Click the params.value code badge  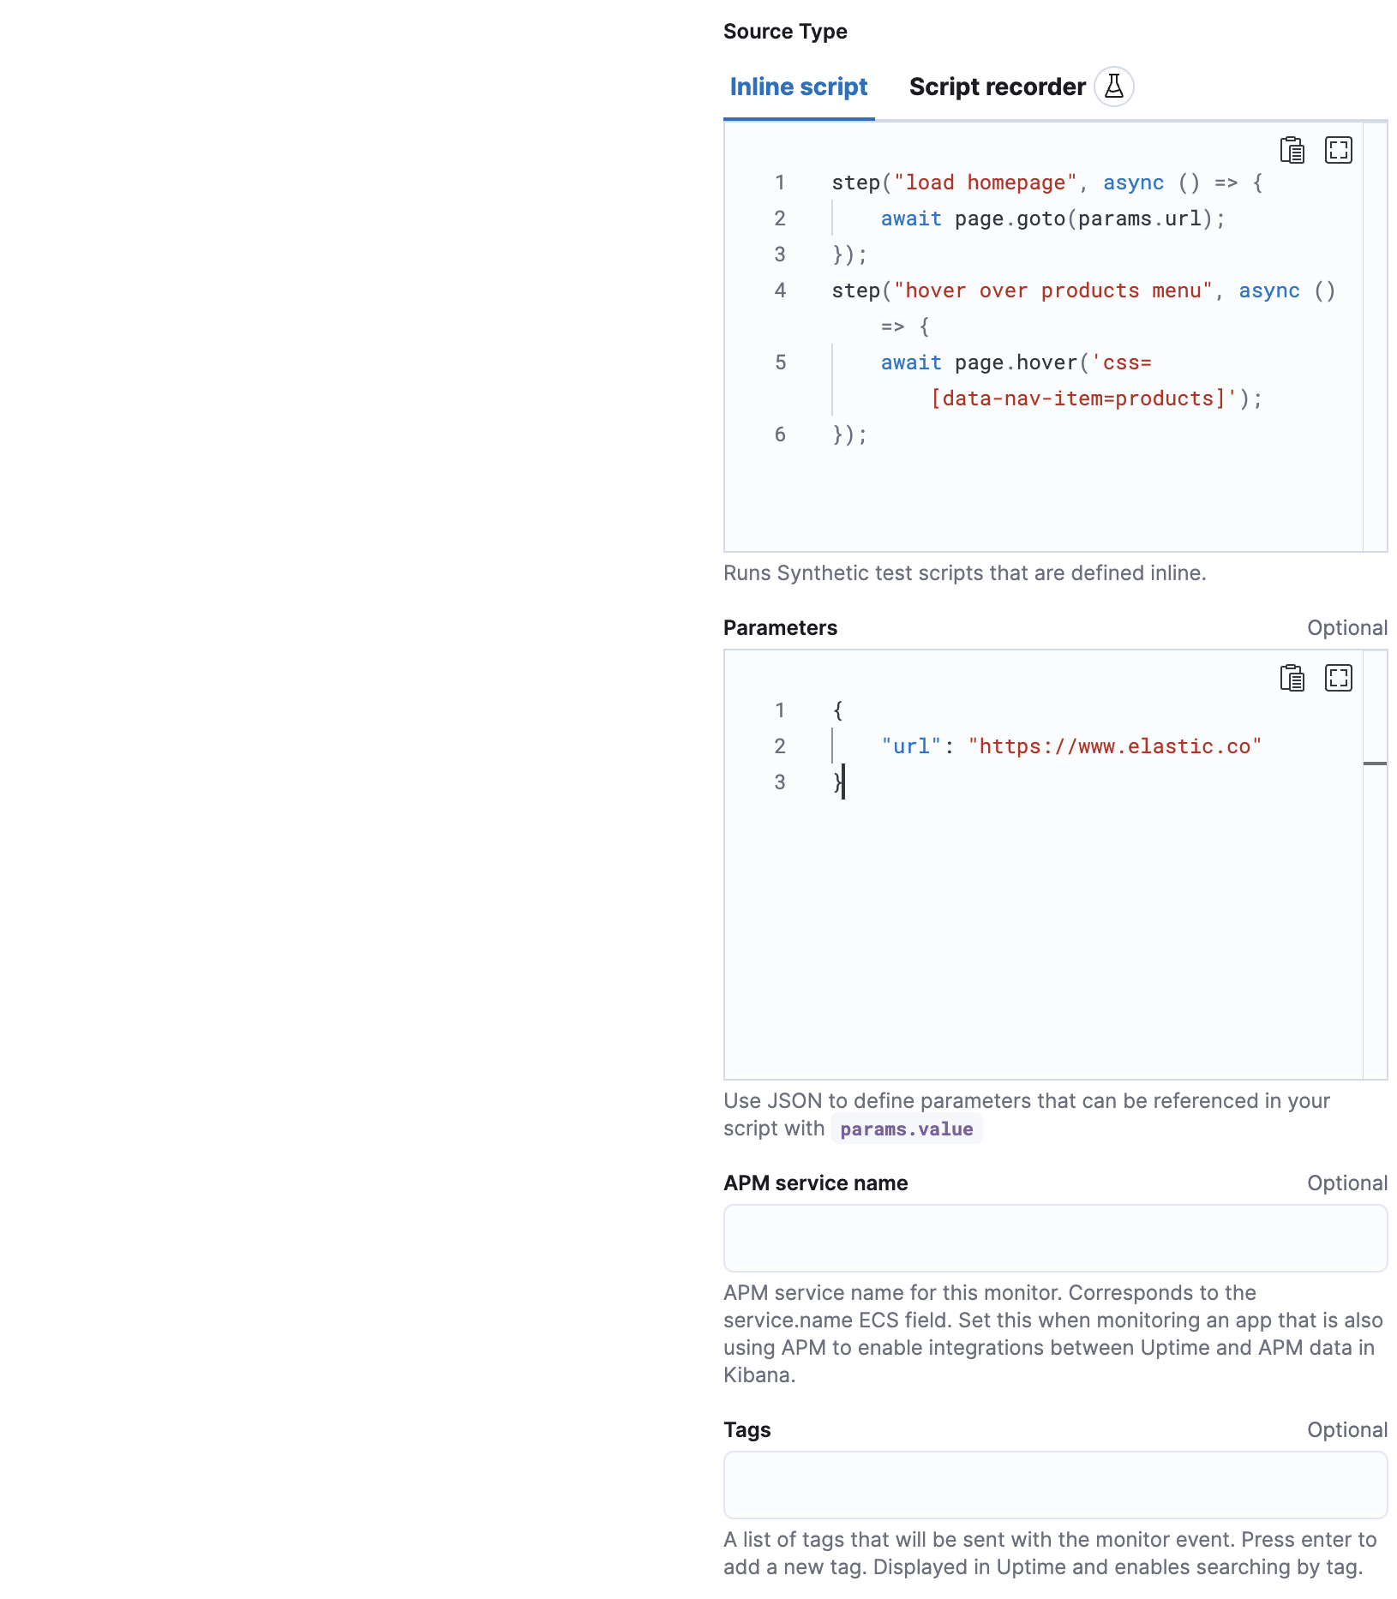coord(906,1129)
